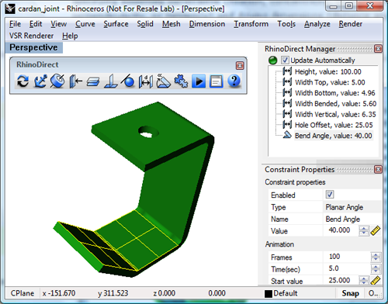Click the Value field showing 40.000
This screenshot has height=304, width=388.
(341, 230)
